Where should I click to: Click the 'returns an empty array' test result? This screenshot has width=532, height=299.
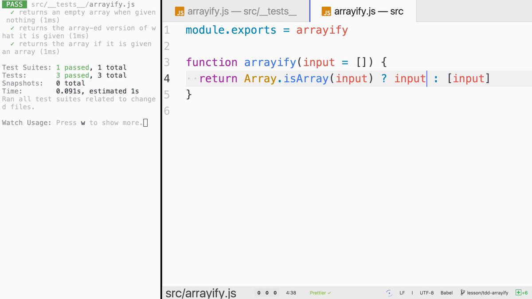click(x=79, y=16)
